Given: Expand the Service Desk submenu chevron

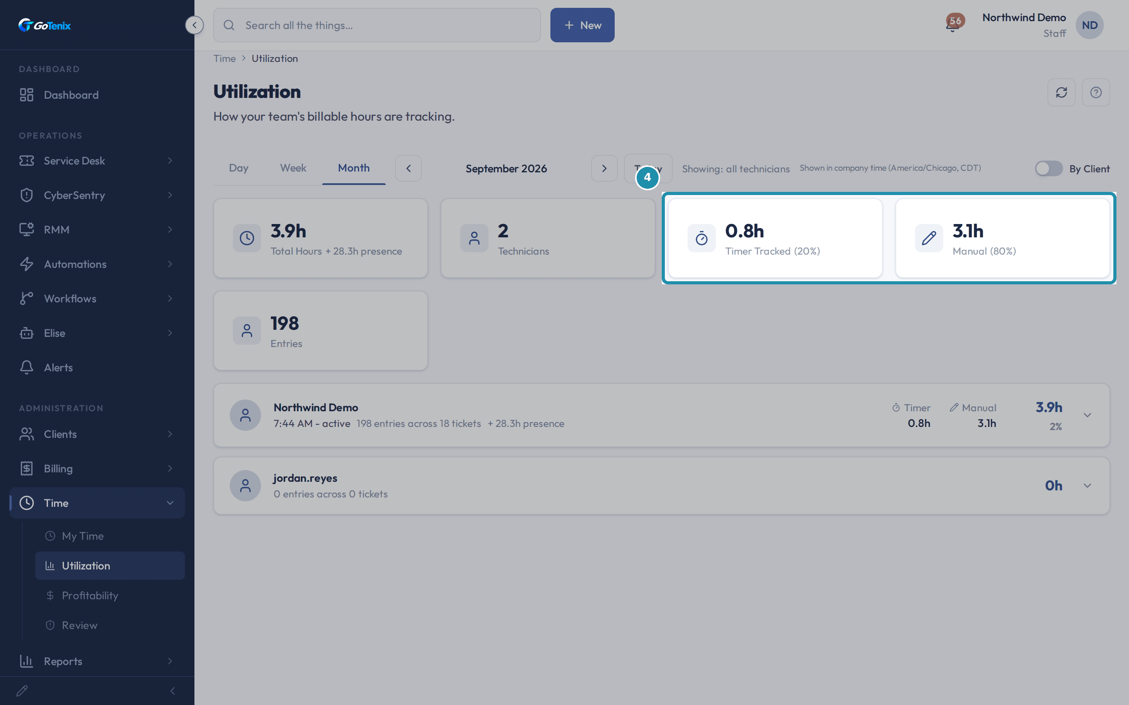Looking at the screenshot, I should tap(170, 161).
